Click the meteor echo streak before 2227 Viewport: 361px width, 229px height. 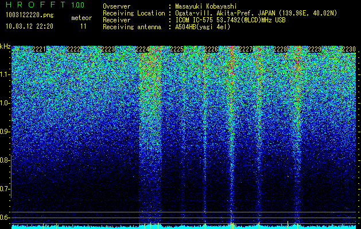pos(232,136)
